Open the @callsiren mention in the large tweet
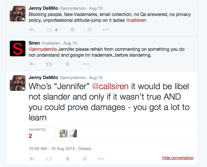The image size is (207, 167). [x=110, y=86]
